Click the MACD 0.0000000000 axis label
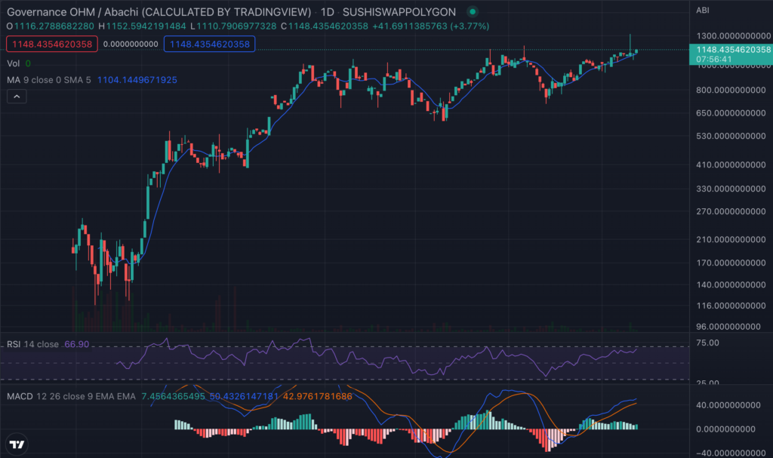This screenshot has width=773, height=458. [x=725, y=429]
